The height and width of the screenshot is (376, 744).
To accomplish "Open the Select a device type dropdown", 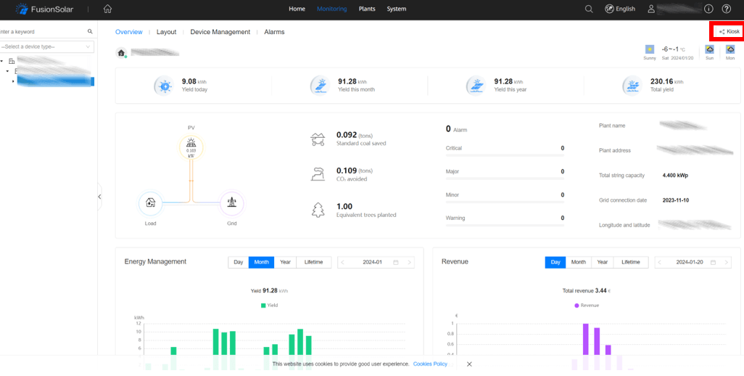I will (47, 46).
